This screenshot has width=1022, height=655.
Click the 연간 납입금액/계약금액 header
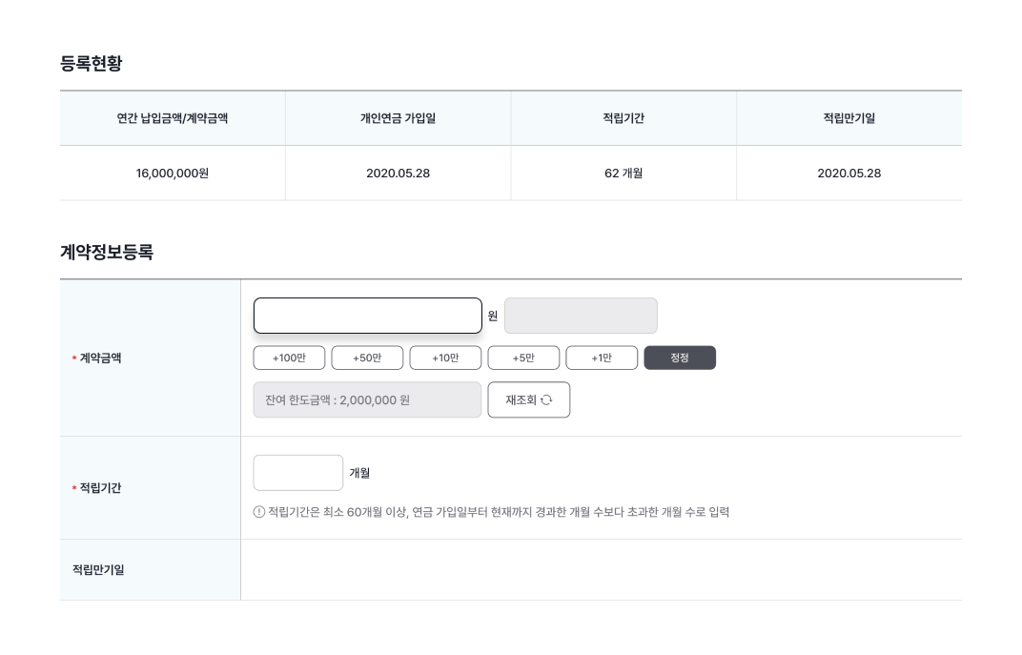[x=172, y=118]
